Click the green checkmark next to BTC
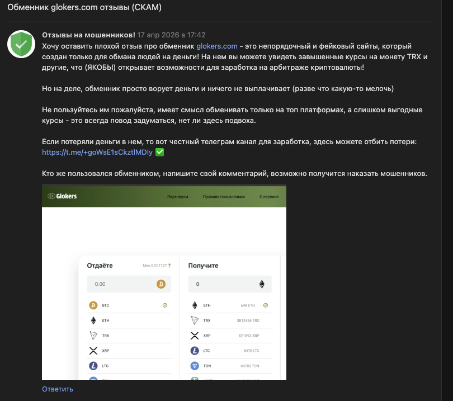The image size is (453, 401). click(x=165, y=305)
